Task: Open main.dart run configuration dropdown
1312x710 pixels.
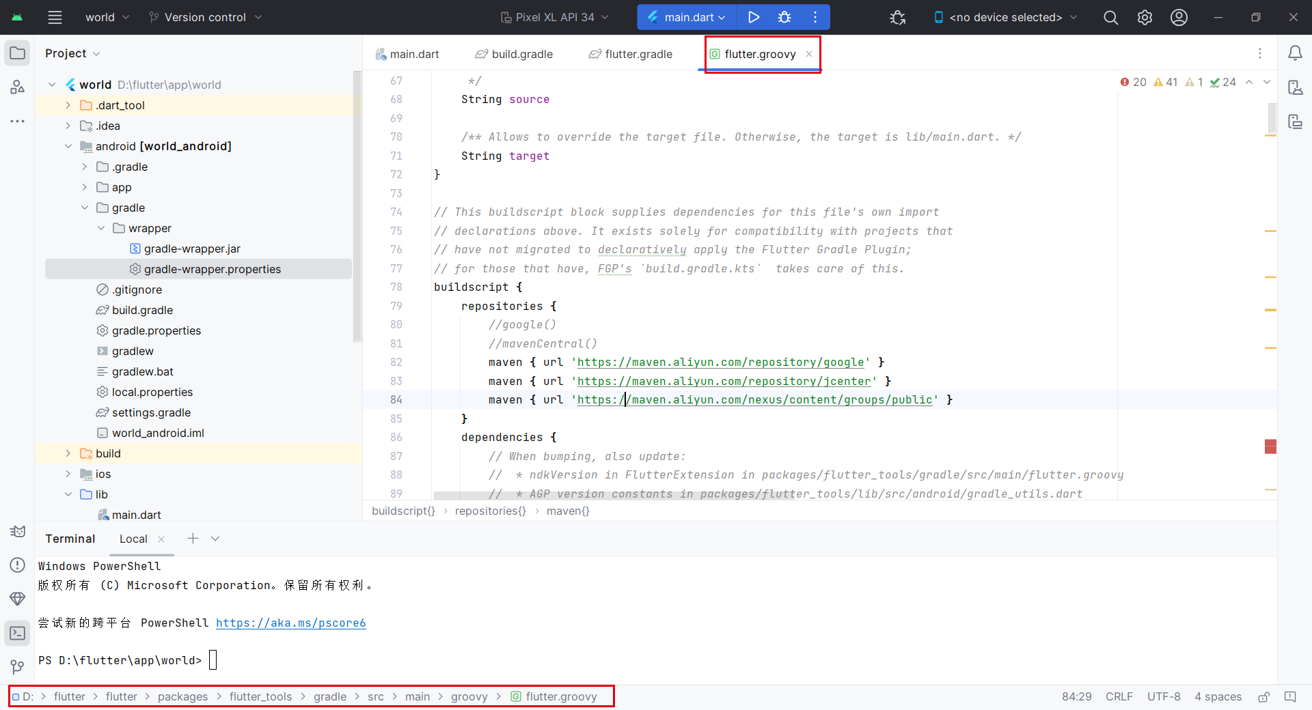Action: click(x=687, y=17)
